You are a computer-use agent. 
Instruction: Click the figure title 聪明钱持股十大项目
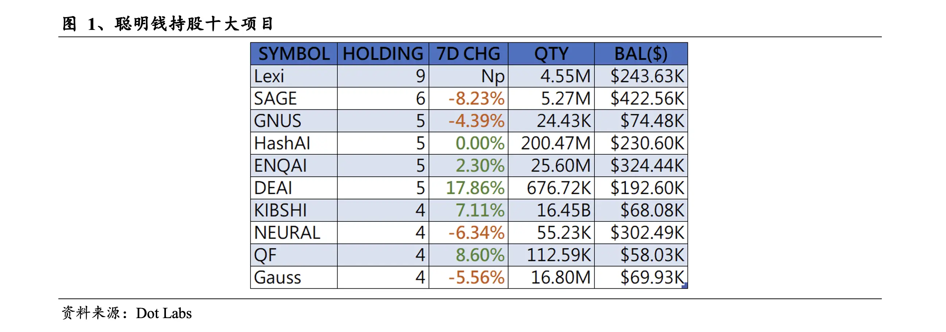coord(194,24)
